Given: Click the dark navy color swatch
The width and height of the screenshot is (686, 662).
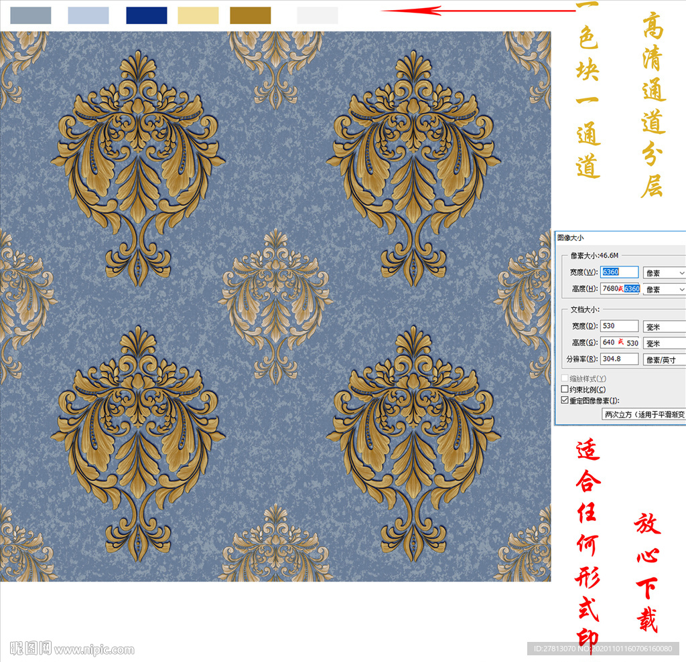Looking at the screenshot, I should pyautogui.click(x=147, y=15).
